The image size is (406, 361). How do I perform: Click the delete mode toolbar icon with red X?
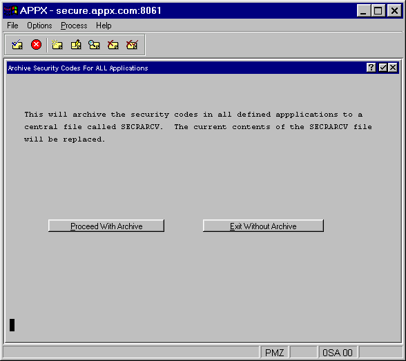pyautogui.click(x=113, y=45)
